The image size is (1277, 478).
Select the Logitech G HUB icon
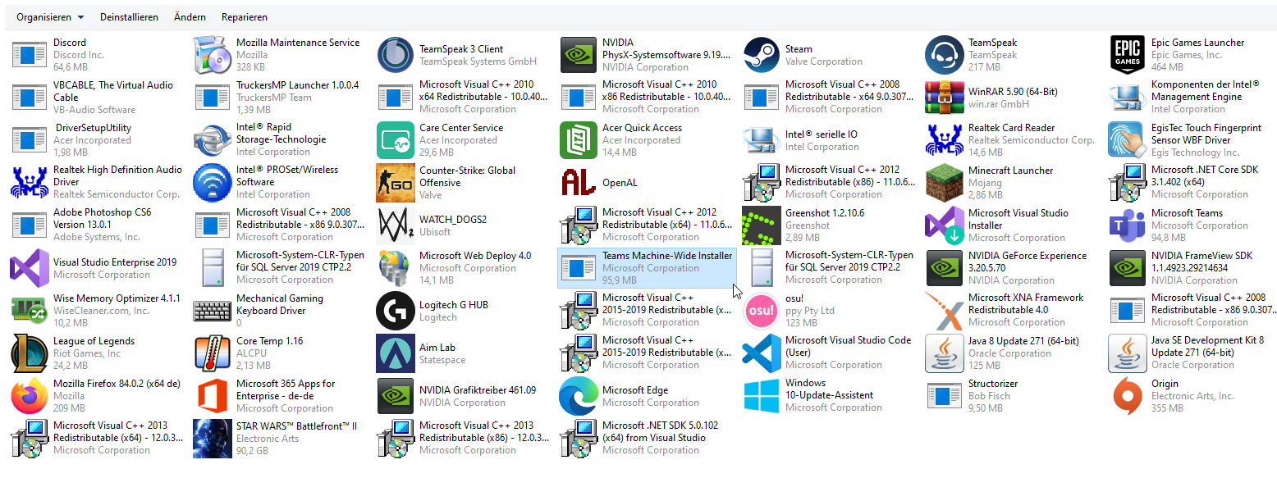pos(396,311)
